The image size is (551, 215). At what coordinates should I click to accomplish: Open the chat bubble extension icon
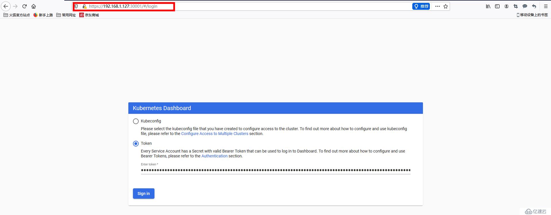click(525, 6)
